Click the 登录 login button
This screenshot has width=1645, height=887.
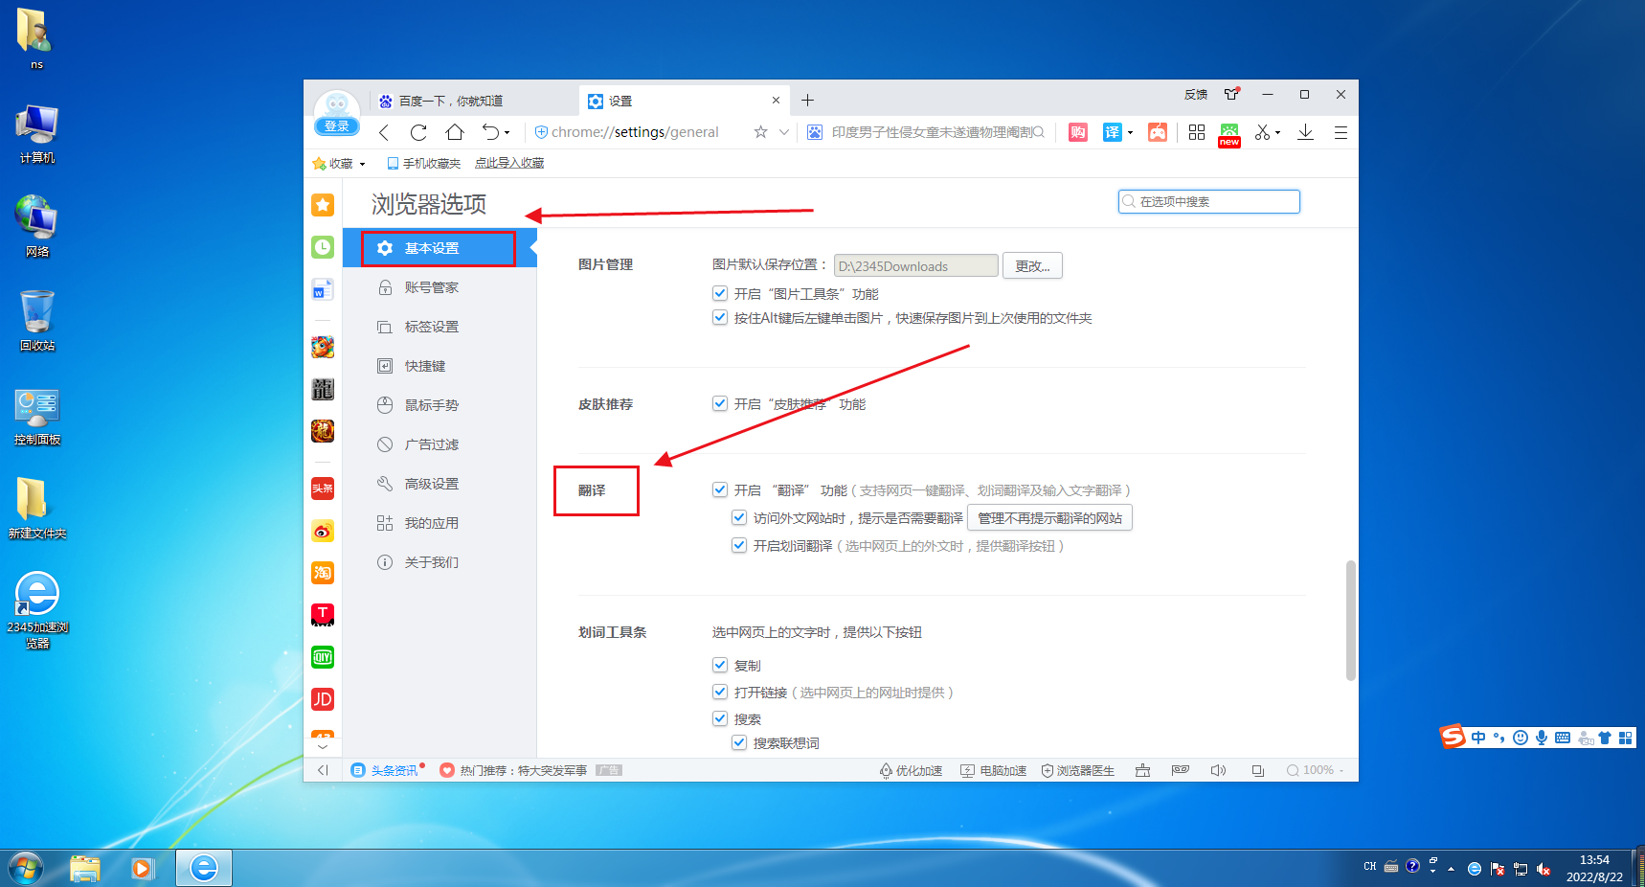tap(337, 126)
